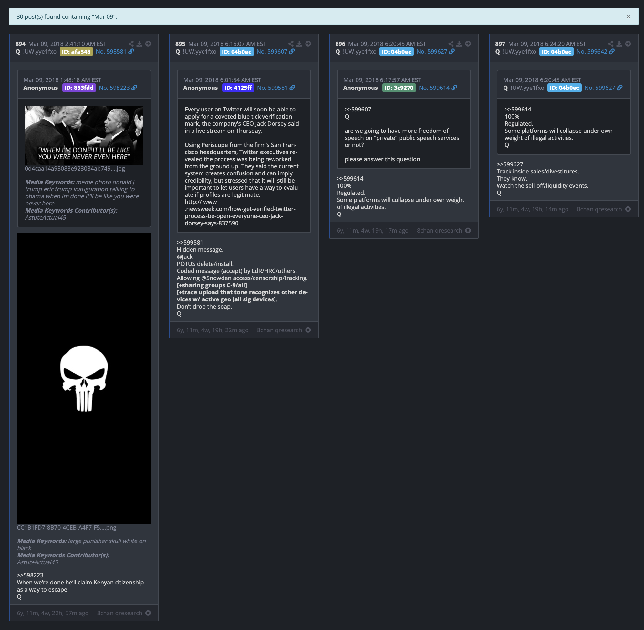Click image filename 0d4caa14a93088e923034ab749....jpg

pyautogui.click(x=75, y=168)
